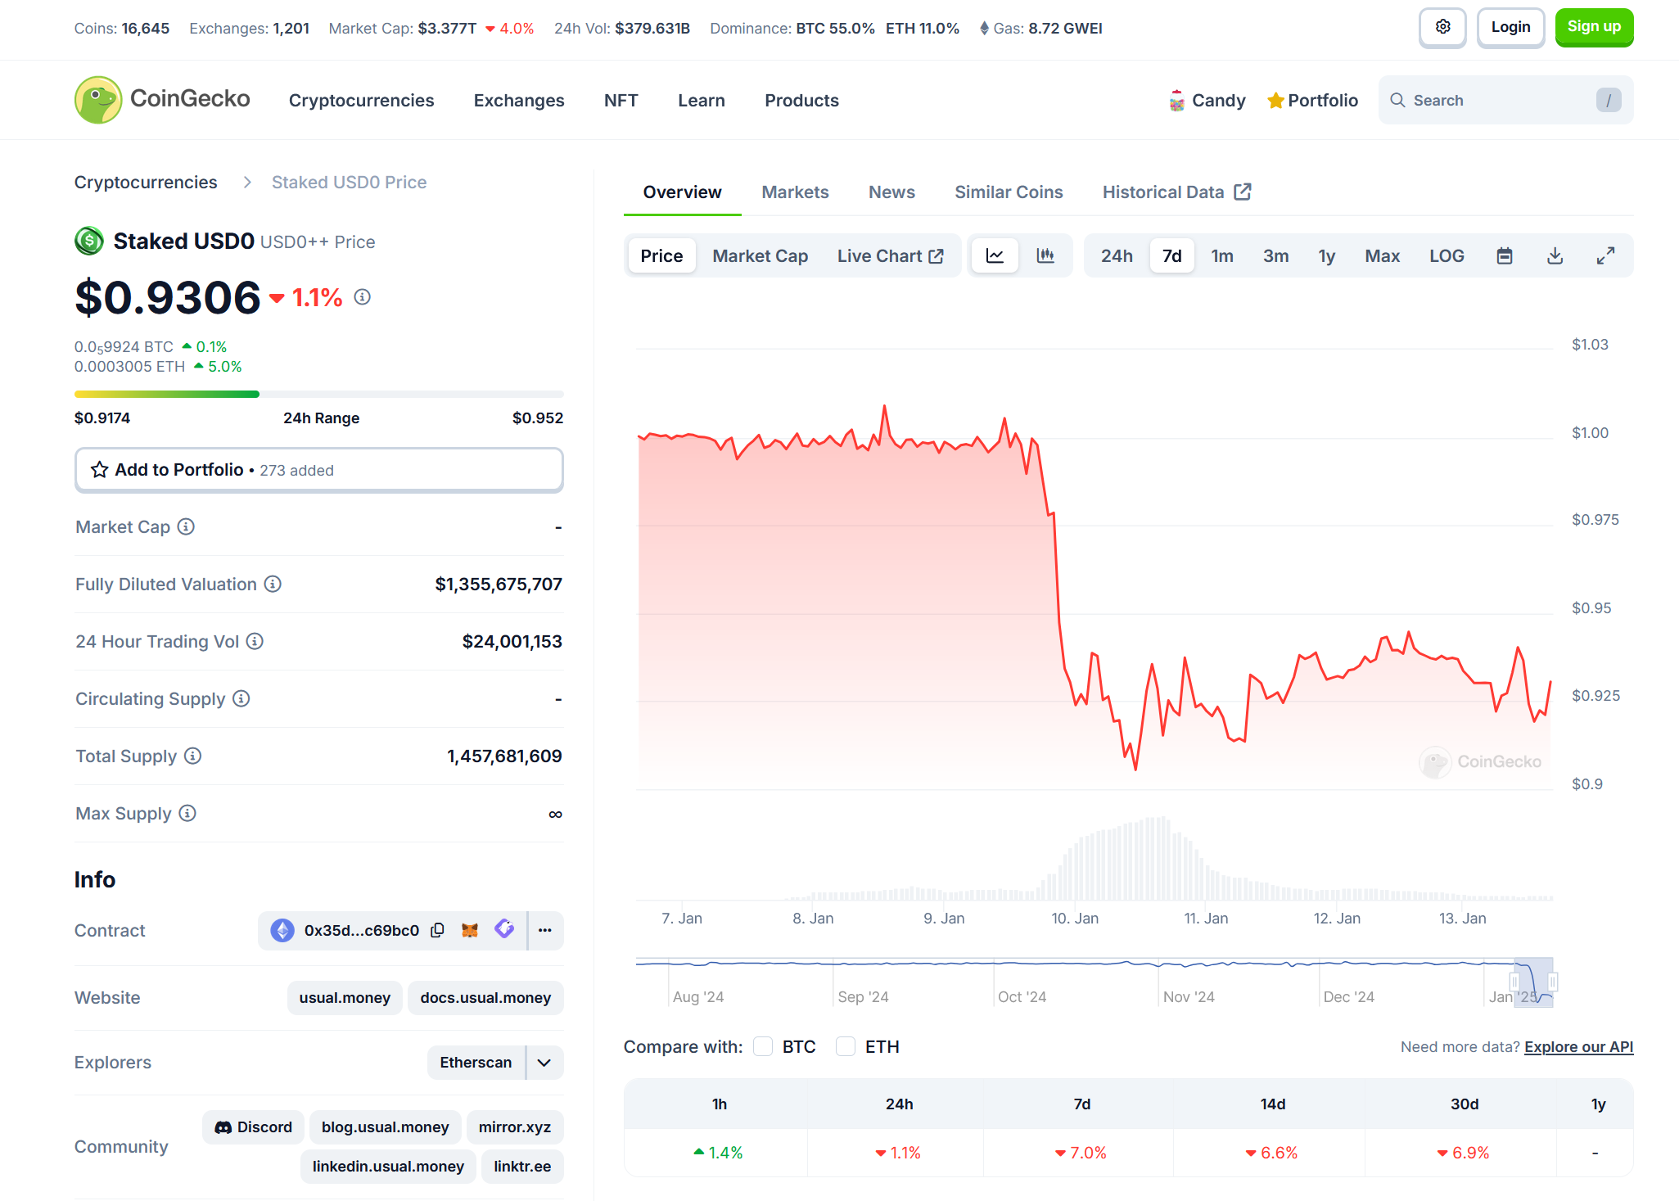The image size is (1679, 1201).
Task: Click the purple shield icon beside contract
Action: (x=504, y=928)
